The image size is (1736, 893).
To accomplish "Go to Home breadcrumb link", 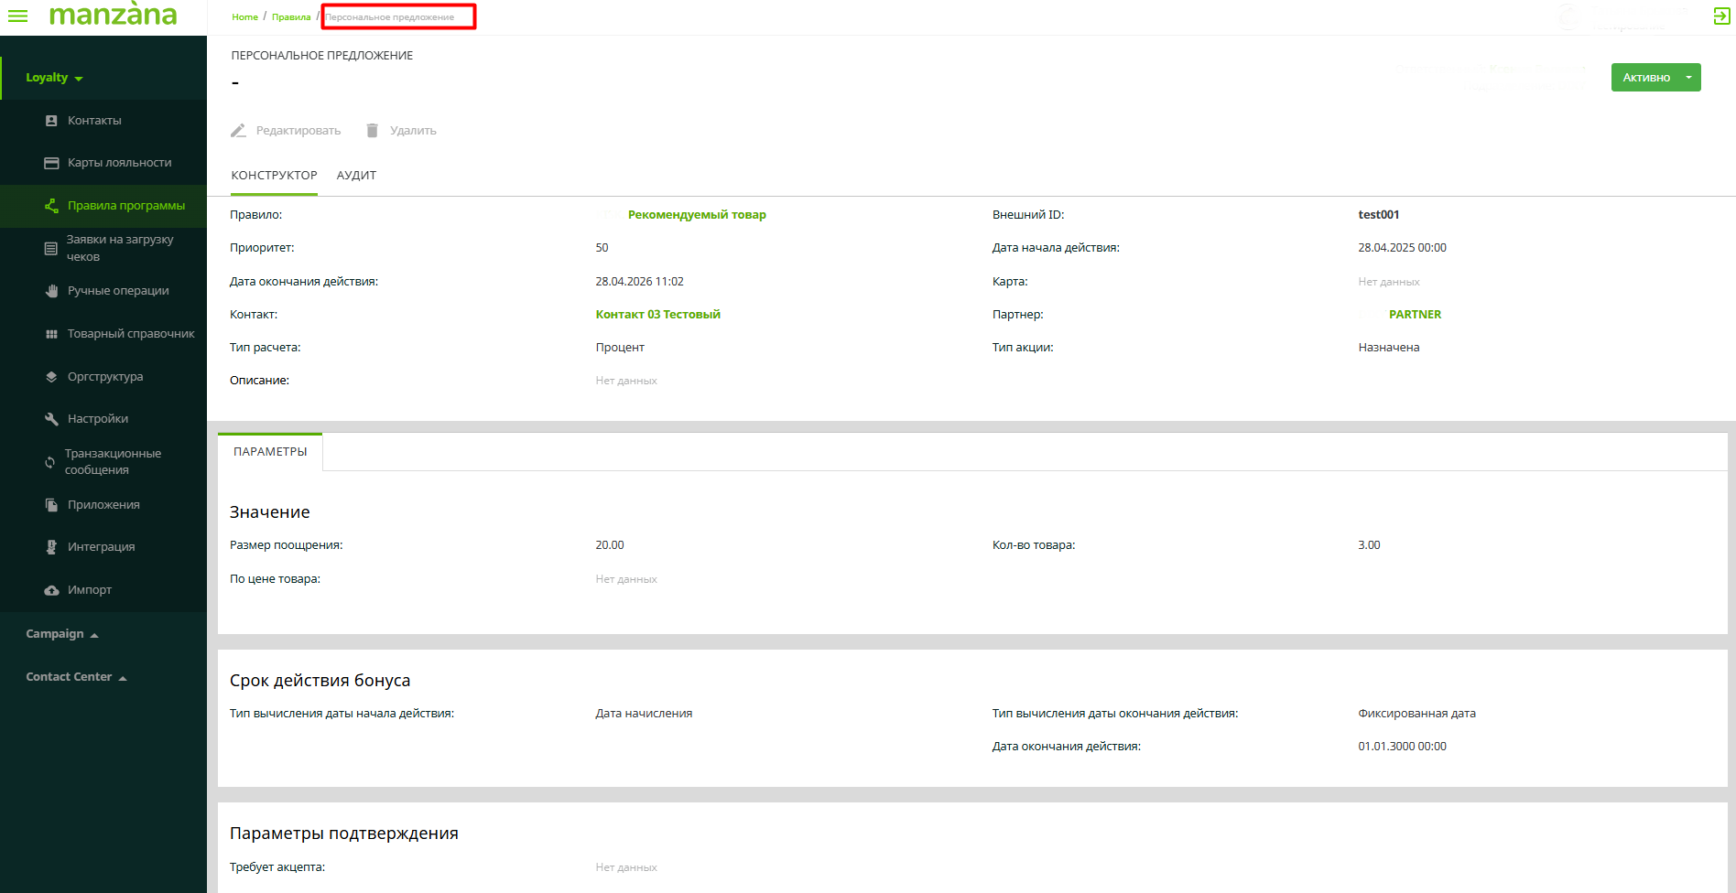I will (244, 17).
